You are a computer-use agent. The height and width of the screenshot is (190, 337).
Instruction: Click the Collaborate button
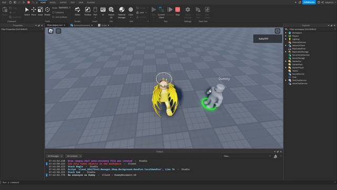click(x=309, y=2)
